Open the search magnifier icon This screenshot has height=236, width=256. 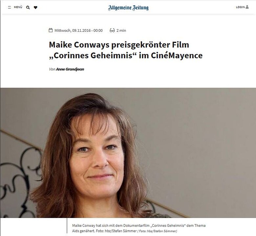(x=28, y=8)
